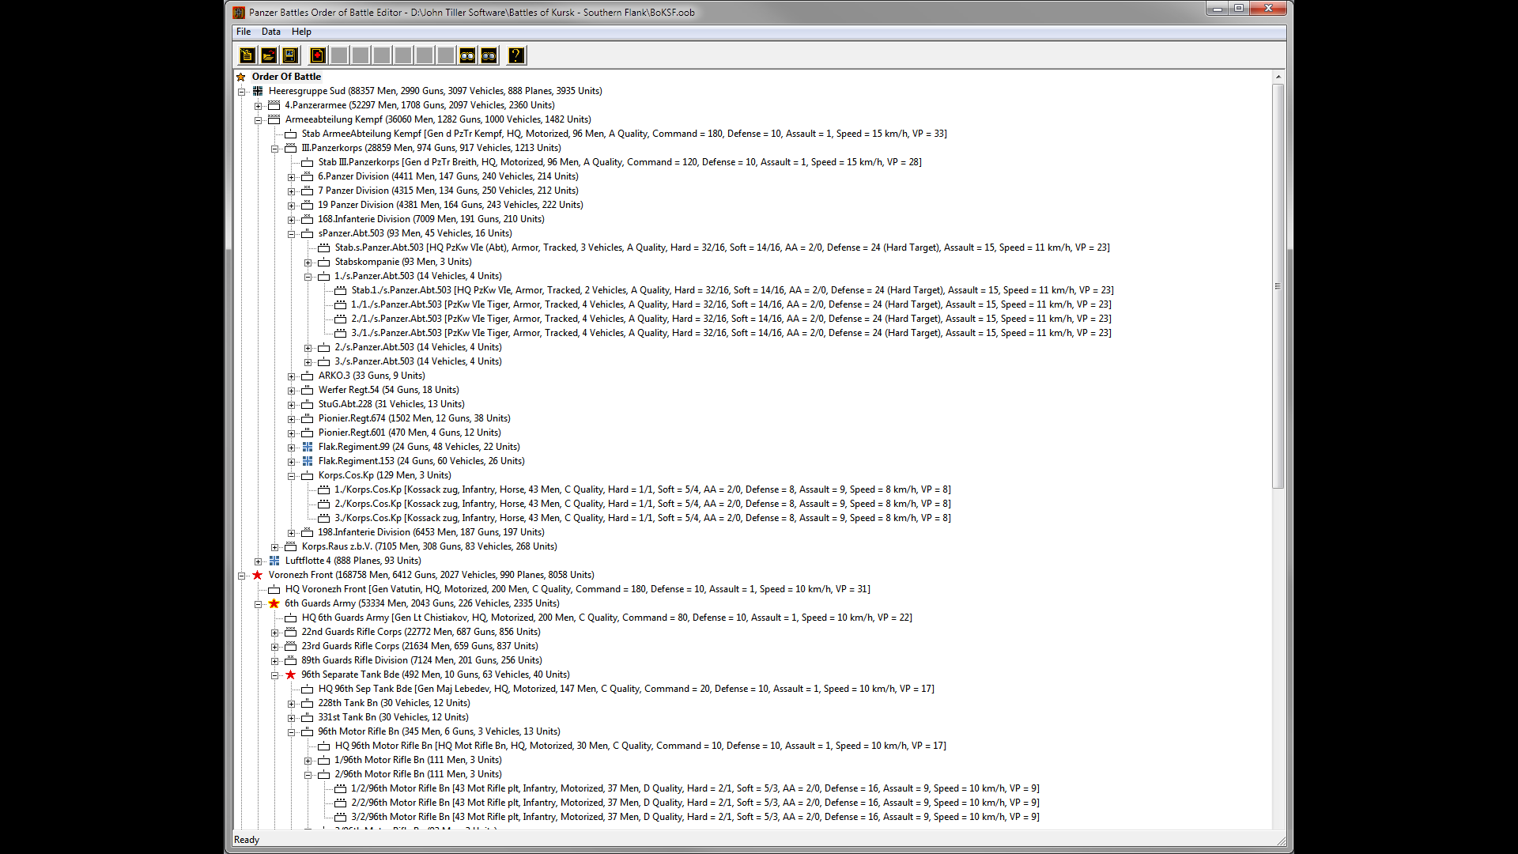Click the Open file toolbar icon
The width and height of the screenshot is (1518, 854).
[269, 55]
